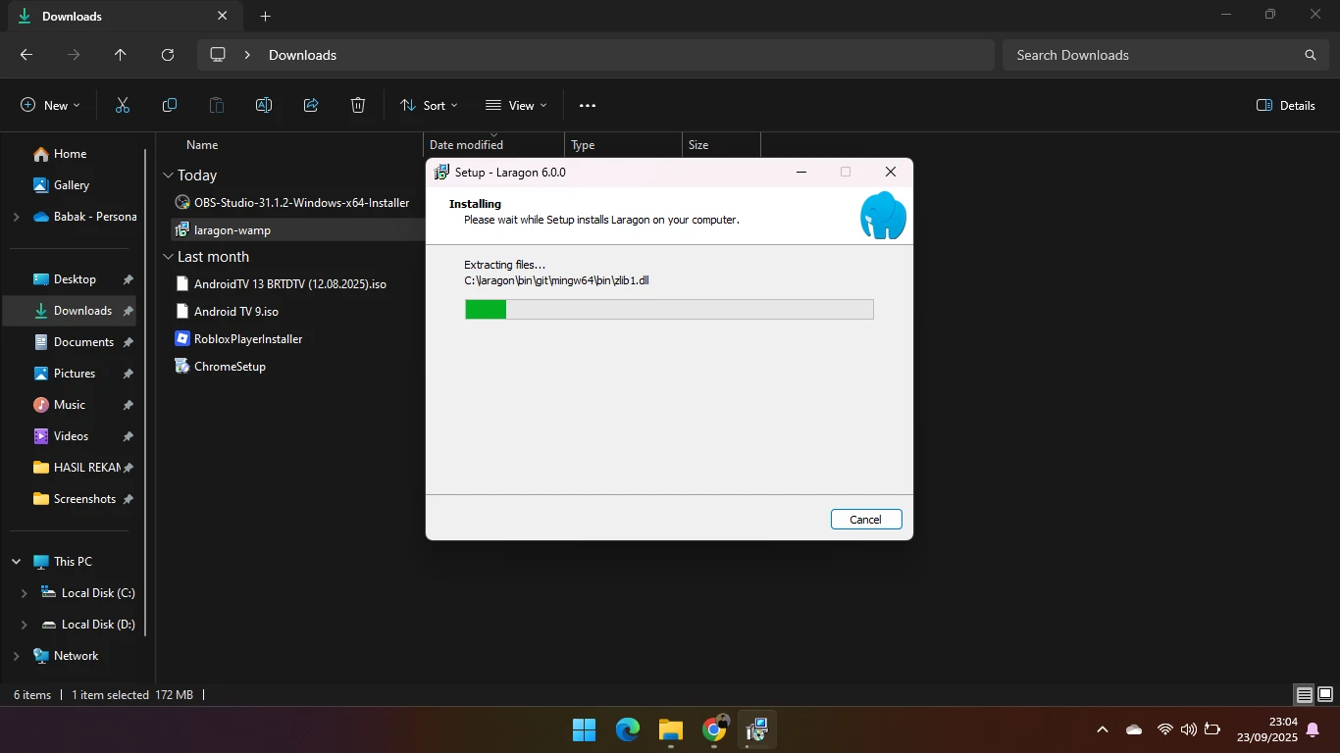Go up one directory level
The image size is (1340, 753).
(x=121, y=55)
